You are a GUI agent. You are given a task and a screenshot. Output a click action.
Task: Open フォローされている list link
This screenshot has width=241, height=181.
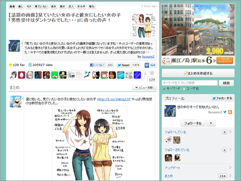pos(177,150)
